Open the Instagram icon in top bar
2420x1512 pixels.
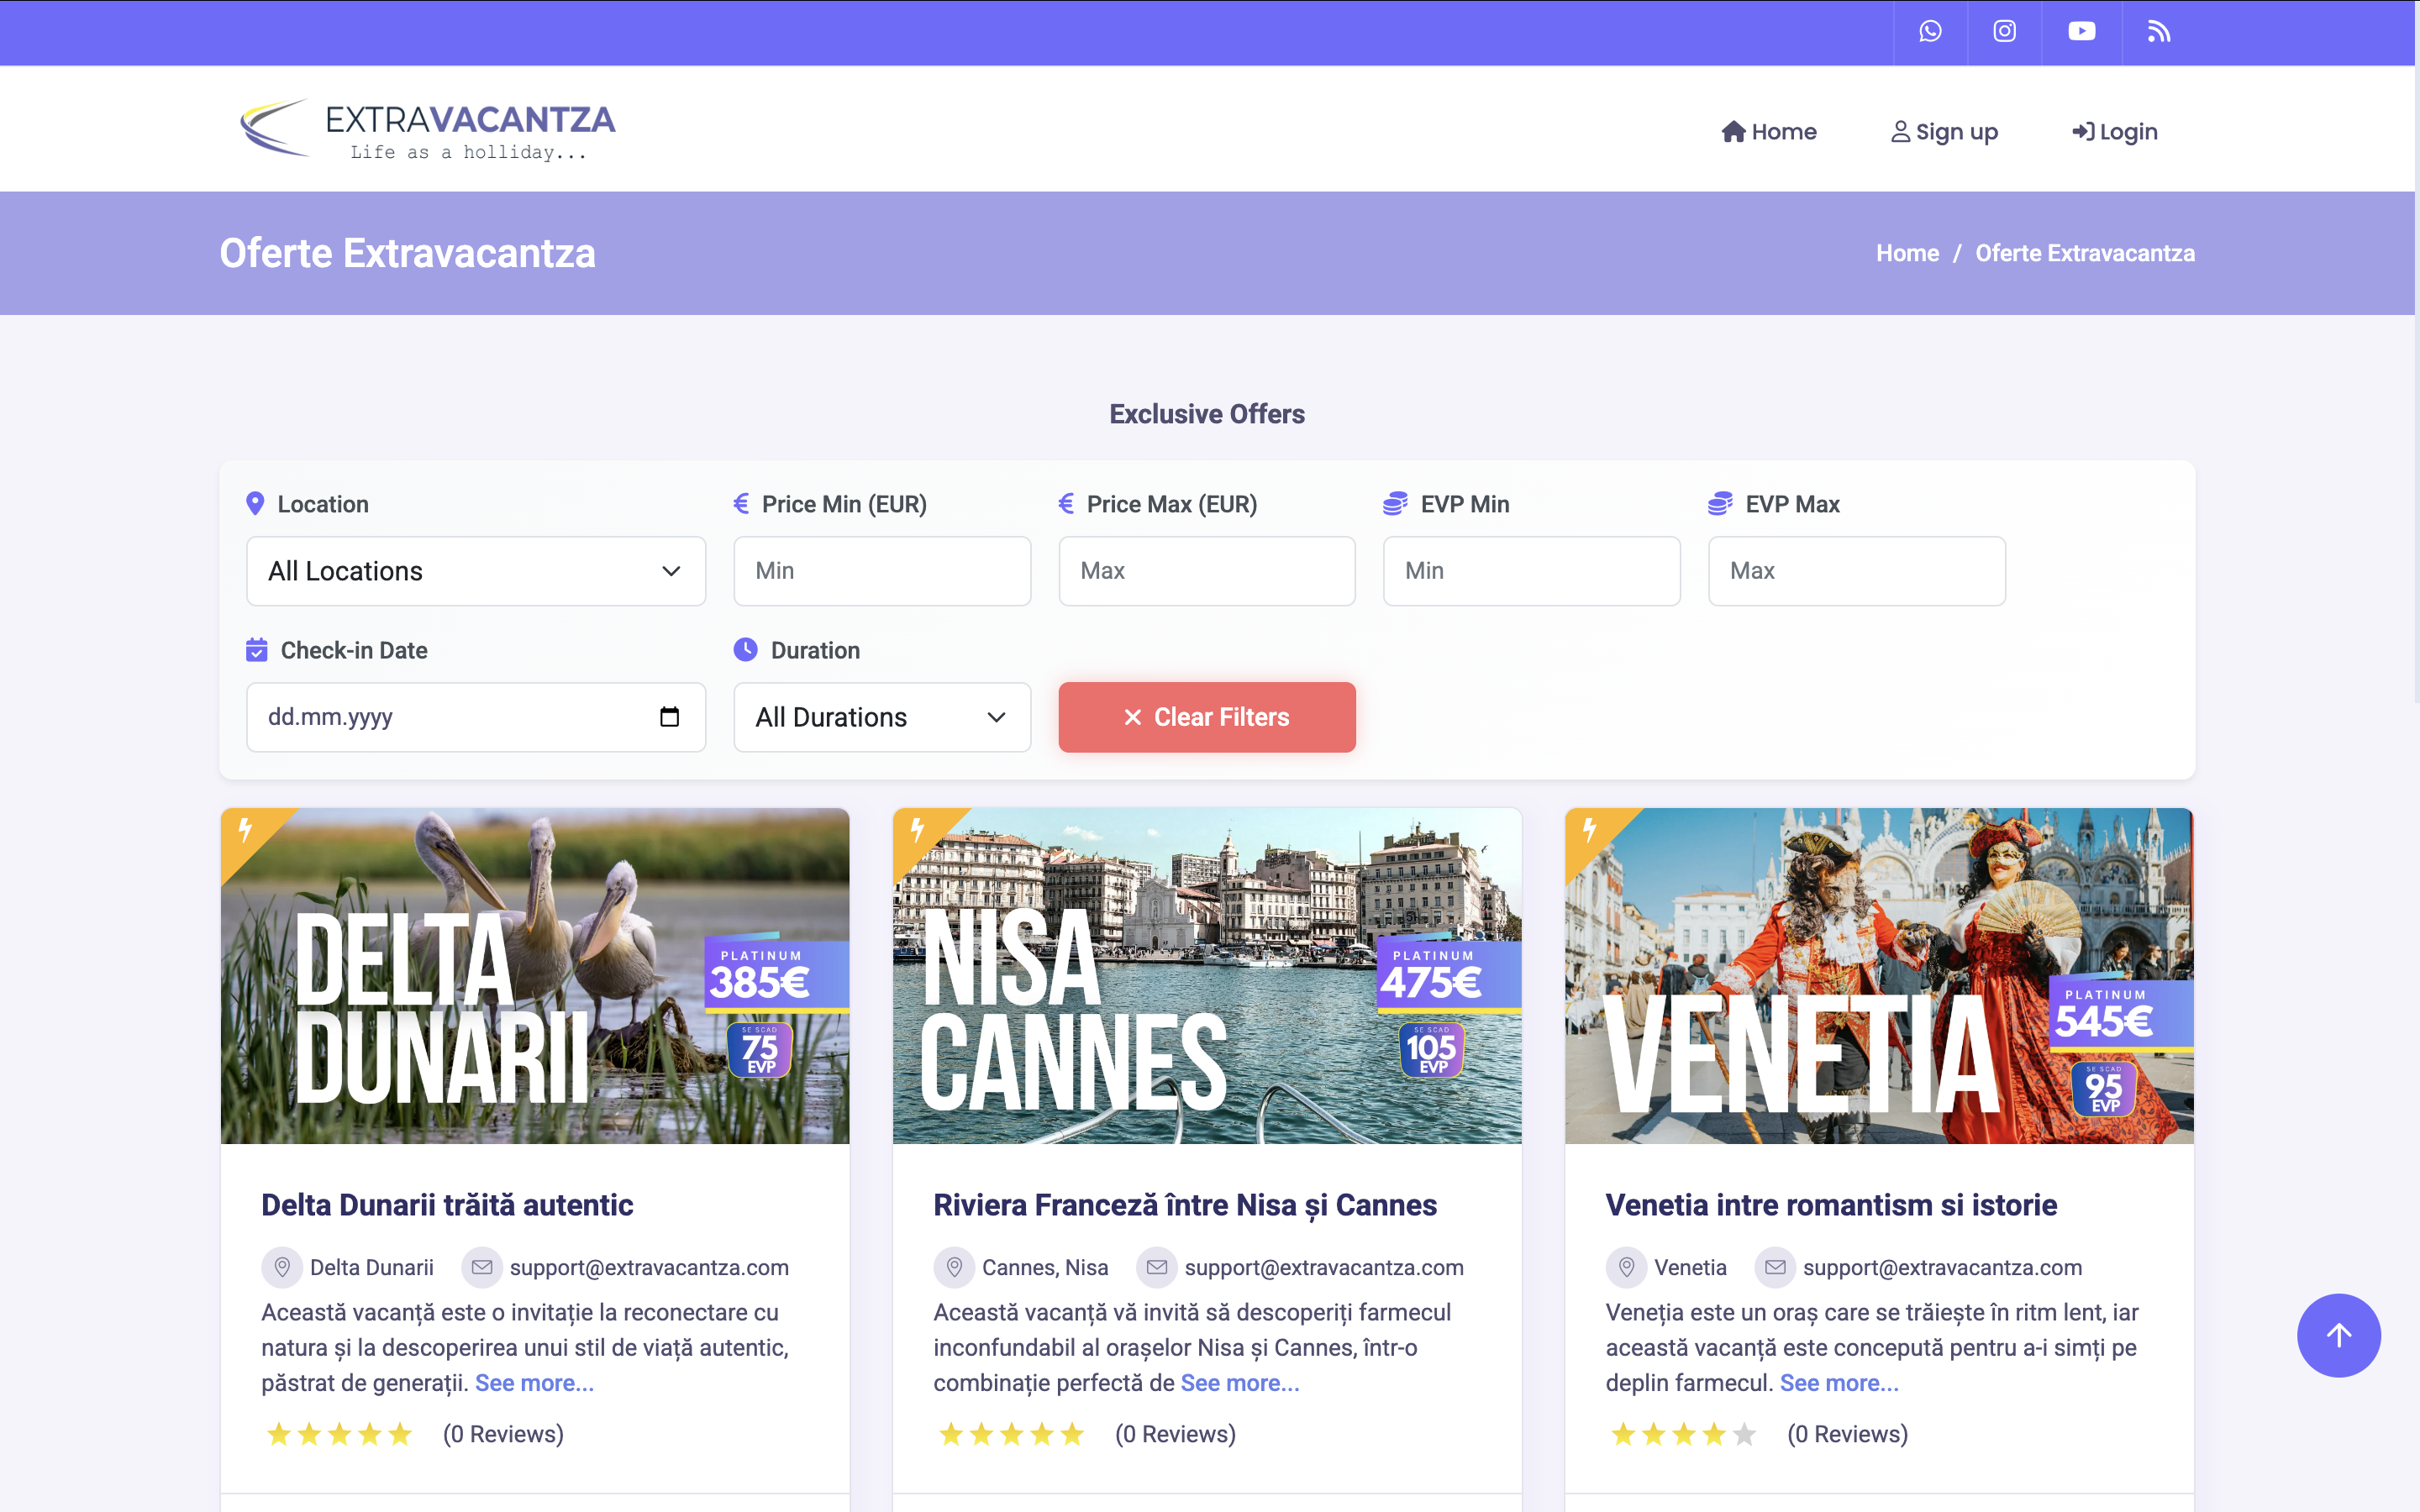pos(2004,32)
